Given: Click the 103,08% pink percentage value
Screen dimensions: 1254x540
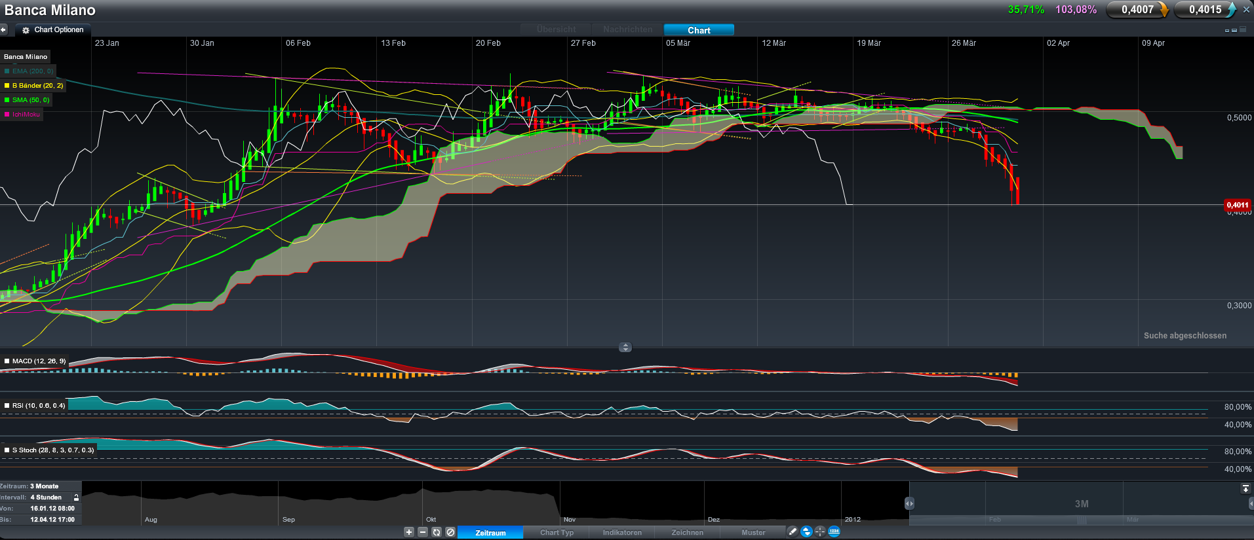Looking at the screenshot, I should 1076,10.
